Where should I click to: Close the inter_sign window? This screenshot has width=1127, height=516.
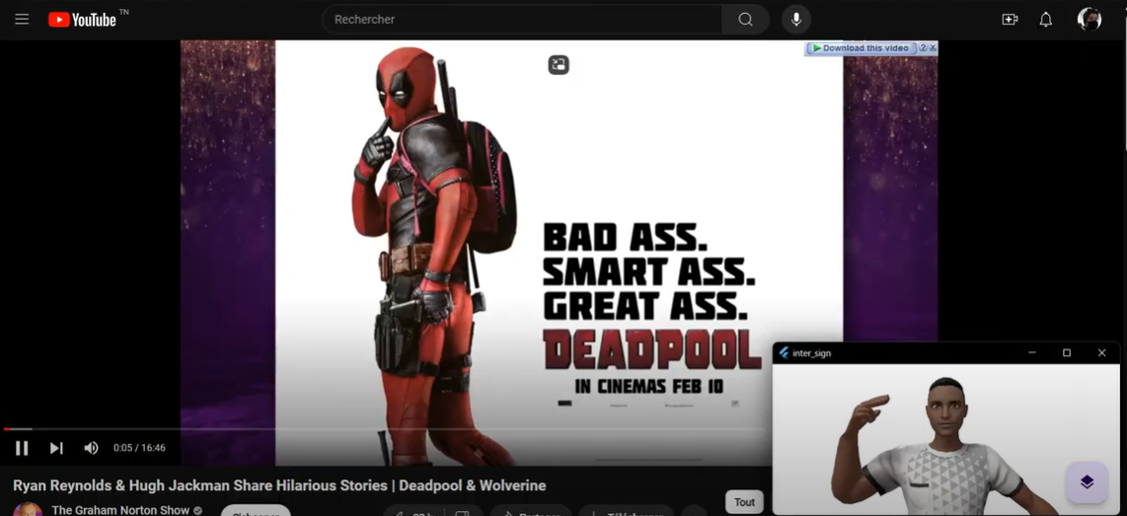tap(1101, 353)
